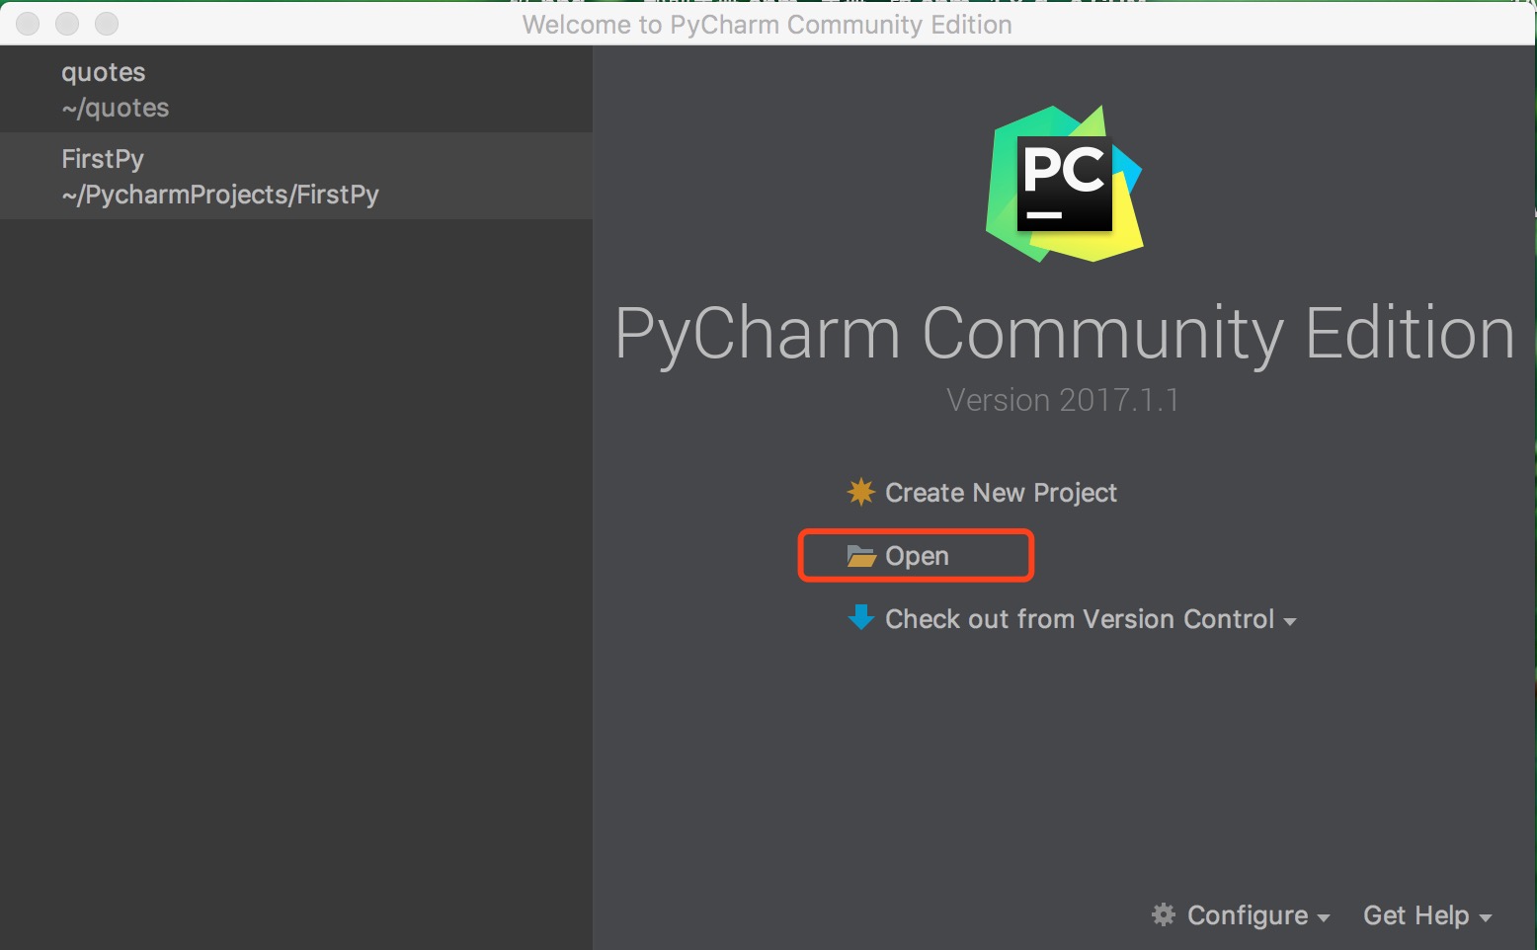
Task: Choose Open to open a project
Action: pyautogui.click(x=917, y=556)
